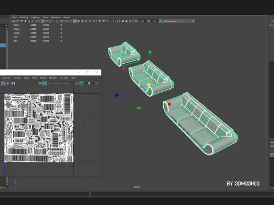
Task: Click the second UV Editor toolbar icon
Action: tap(8, 83)
